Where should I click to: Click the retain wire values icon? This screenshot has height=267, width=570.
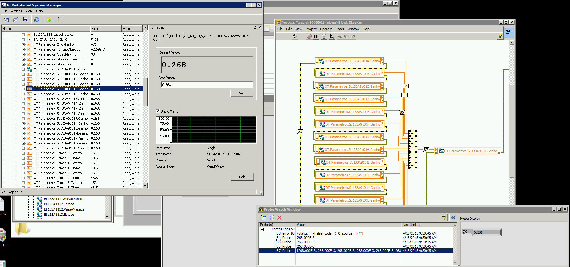tap(332, 36)
